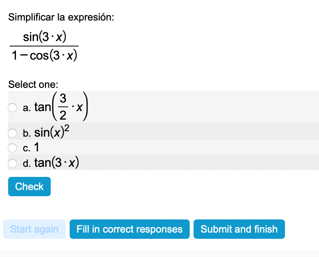Image resolution: width=319 pixels, height=257 pixels.
Task: Click the letter 'd.' option marker
Action: tap(27, 164)
